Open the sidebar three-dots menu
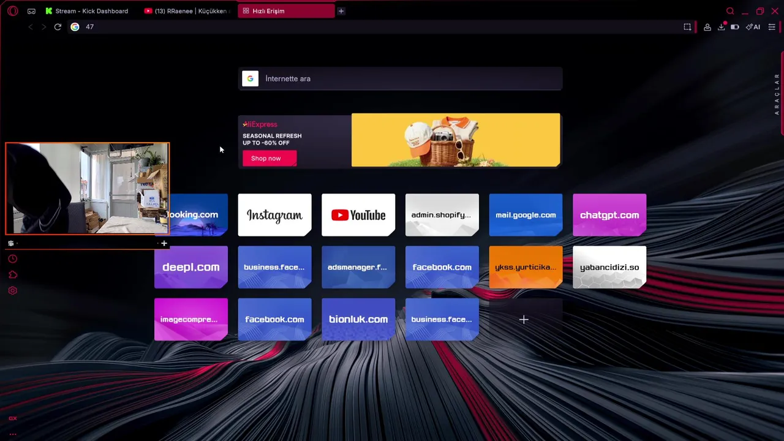784x441 pixels. pos(12,434)
